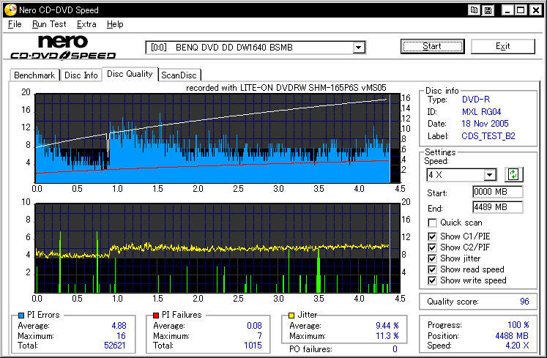The height and width of the screenshot is (358, 547).
Task: Uncheck Show C1/PIE option
Action: (x=433, y=236)
